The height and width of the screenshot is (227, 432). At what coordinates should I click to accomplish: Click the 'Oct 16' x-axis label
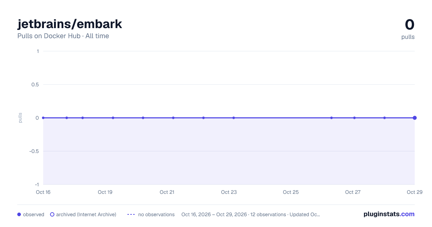43,192
